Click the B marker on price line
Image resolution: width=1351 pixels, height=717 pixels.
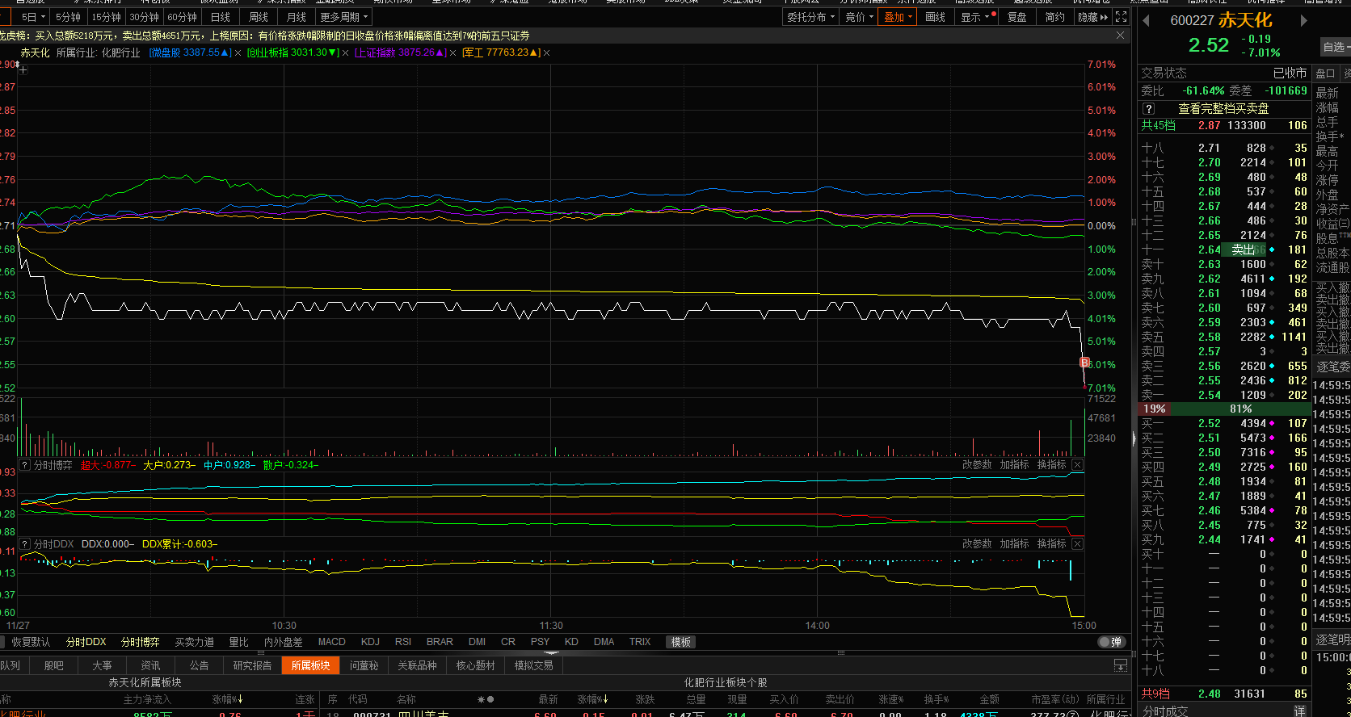[x=1084, y=363]
